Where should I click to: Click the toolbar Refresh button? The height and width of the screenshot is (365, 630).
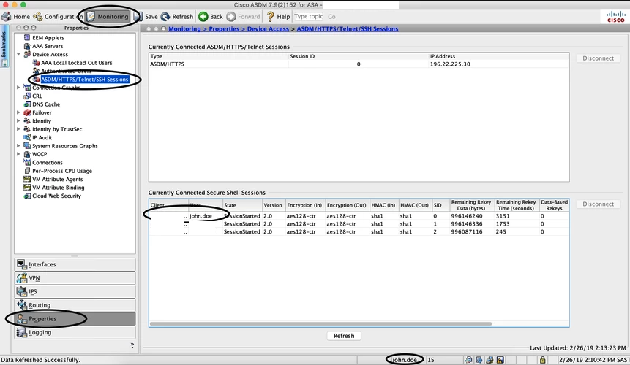click(177, 17)
